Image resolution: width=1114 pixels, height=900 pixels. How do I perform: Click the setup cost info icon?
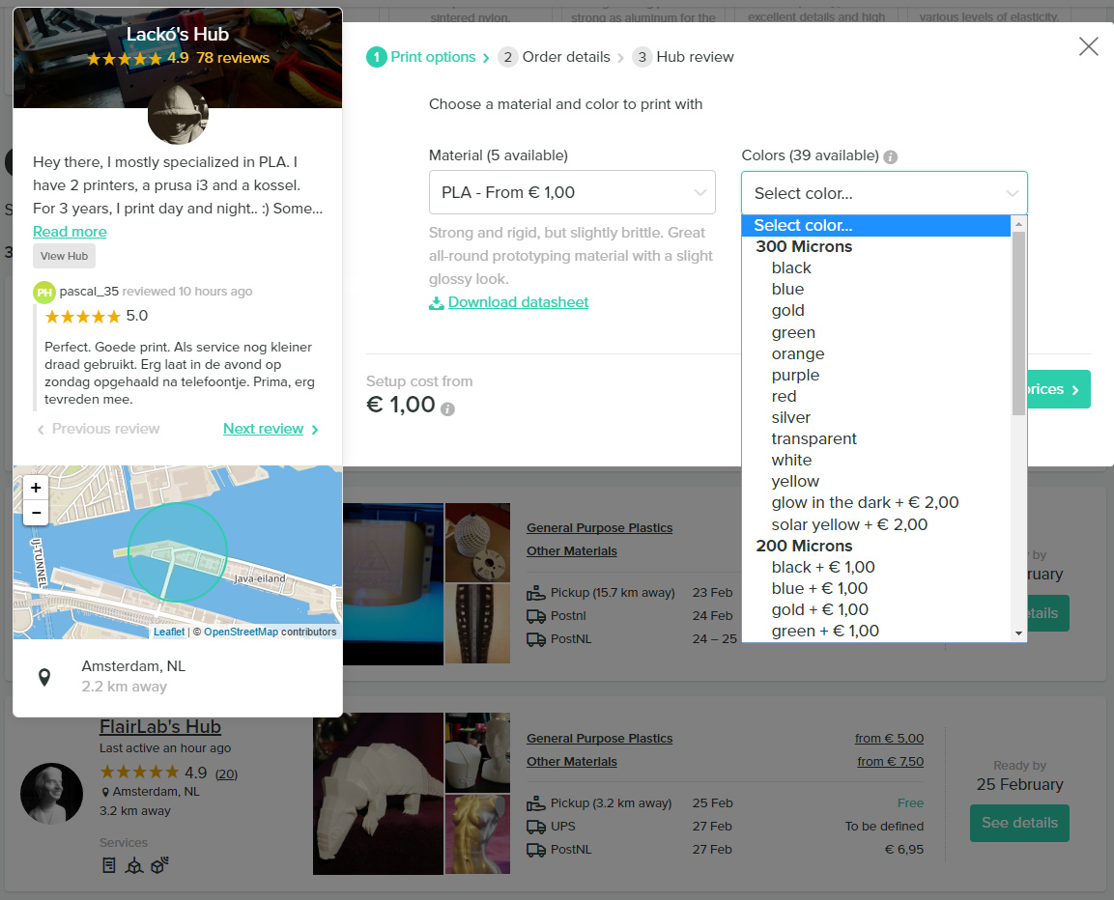(447, 408)
